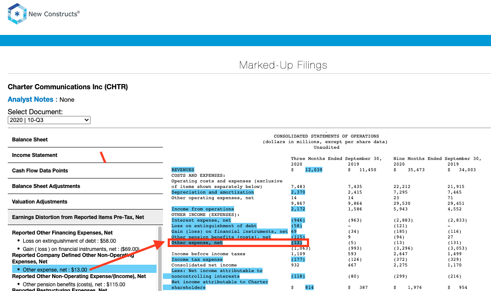The image size is (491, 291).
Task: Click highlighted net income value 814
Action: (310, 288)
